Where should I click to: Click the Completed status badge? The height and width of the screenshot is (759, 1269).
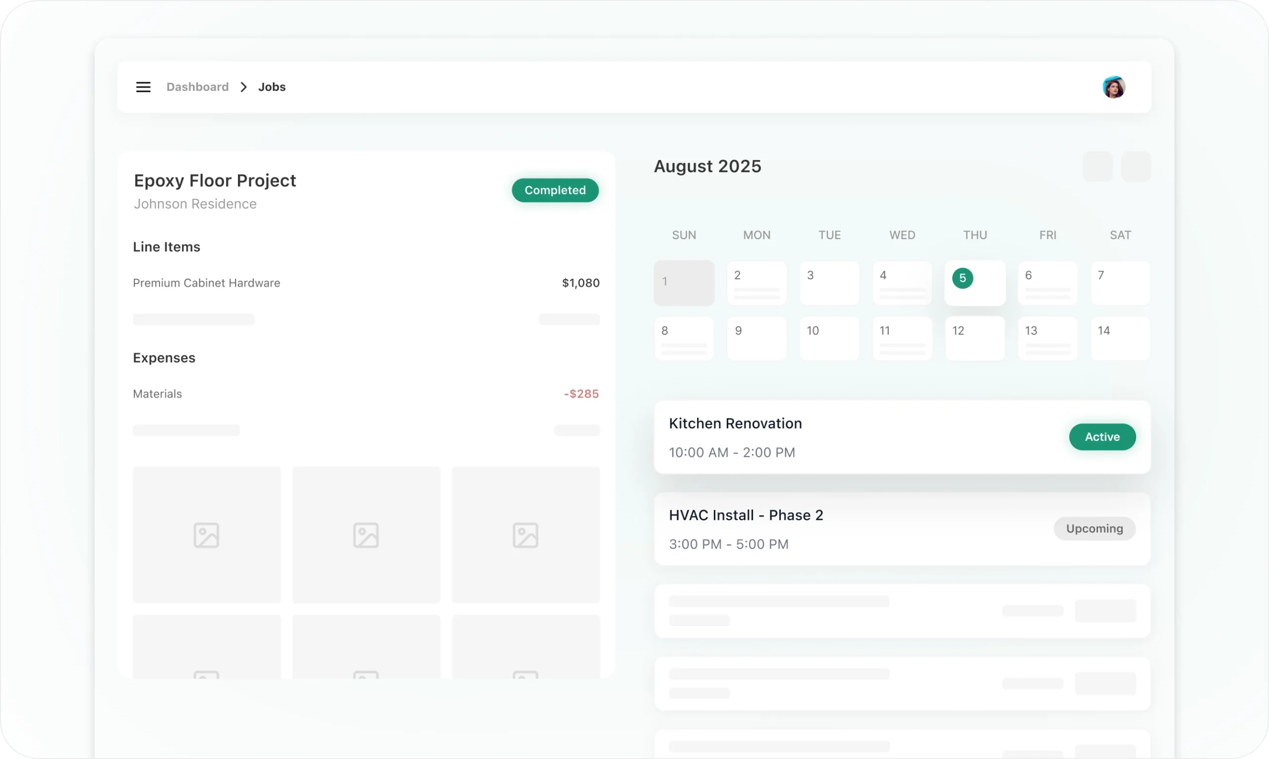[x=555, y=190]
